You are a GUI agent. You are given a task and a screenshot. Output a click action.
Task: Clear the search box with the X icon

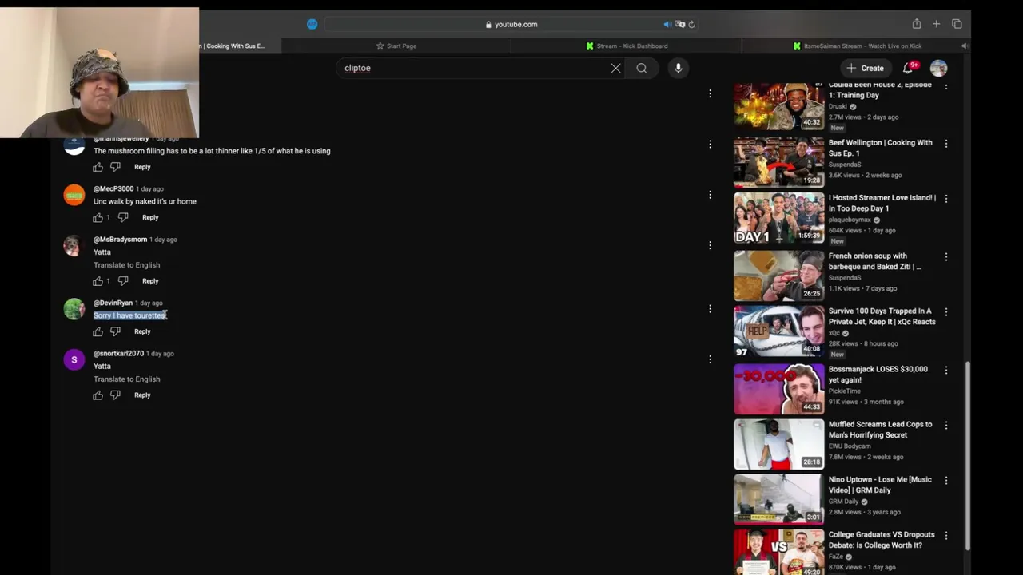[x=615, y=68]
